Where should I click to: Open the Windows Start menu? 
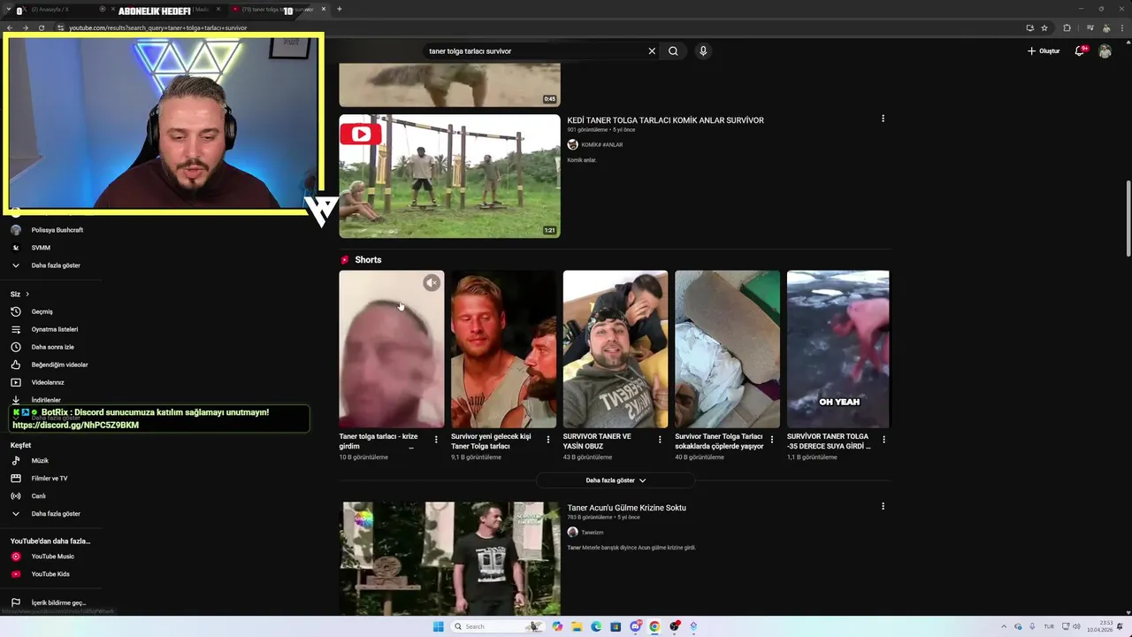(438, 626)
